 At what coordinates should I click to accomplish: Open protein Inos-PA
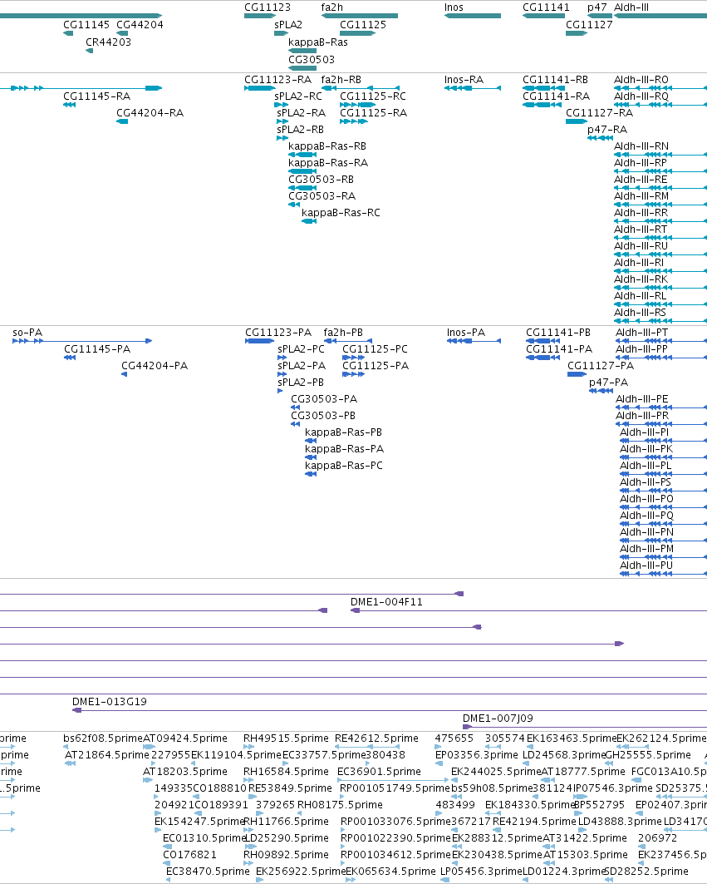pos(466,333)
